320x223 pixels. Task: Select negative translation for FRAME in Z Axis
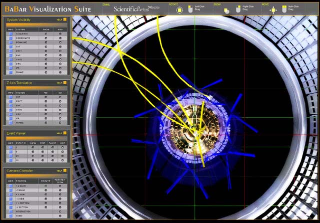pyautogui.click(x=60, y=123)
